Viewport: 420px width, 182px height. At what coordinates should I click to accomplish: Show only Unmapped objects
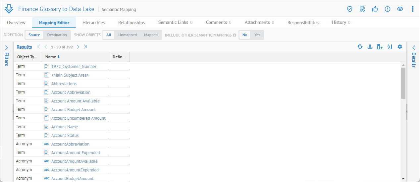coord(128,35)
